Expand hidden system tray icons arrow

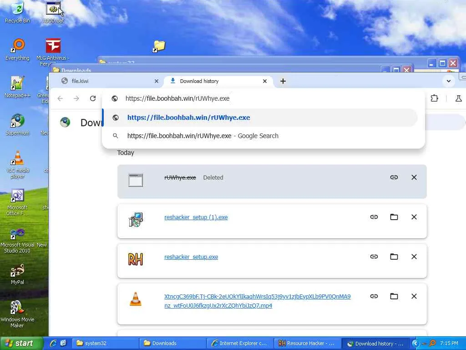tap(415, 343)
